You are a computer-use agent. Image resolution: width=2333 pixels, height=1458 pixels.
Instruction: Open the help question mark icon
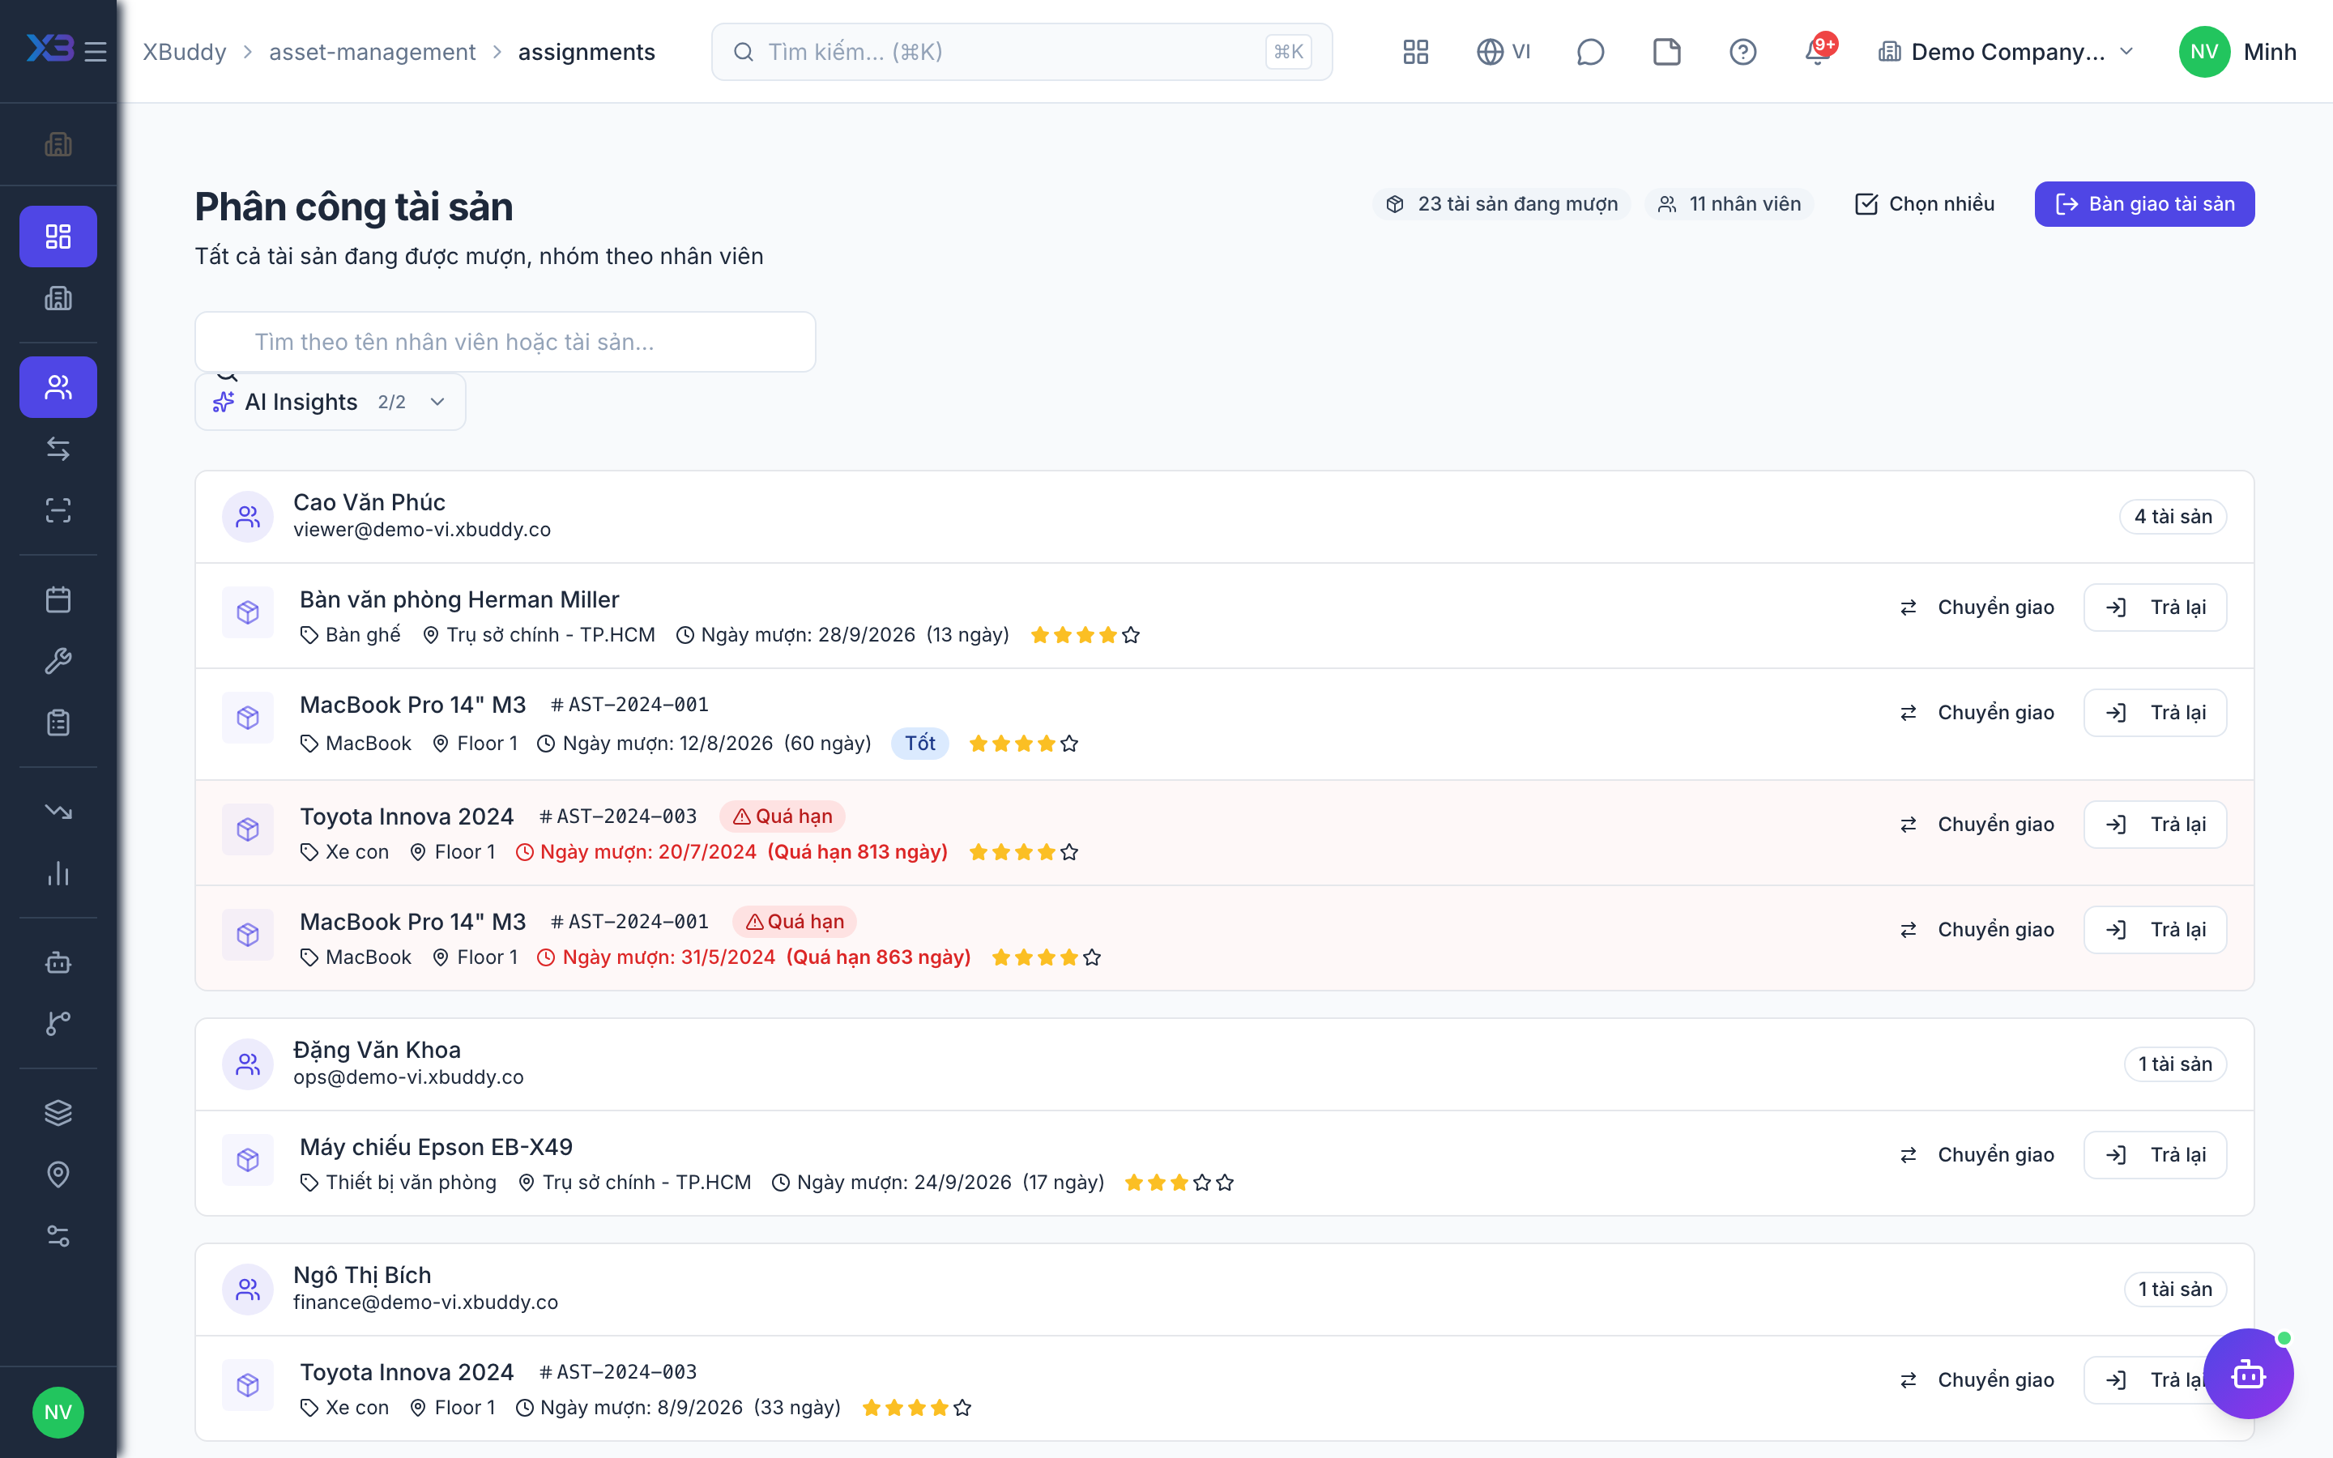[1743, 51]
